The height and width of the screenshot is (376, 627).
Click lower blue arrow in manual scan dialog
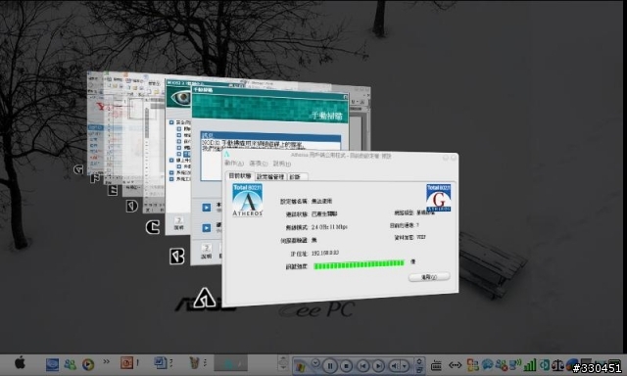click(206, 228)
